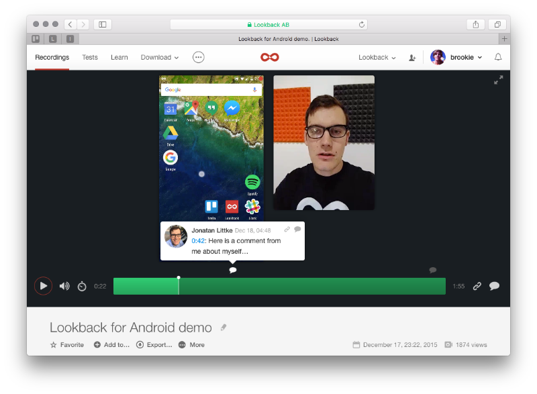Click the Export… button
537x394 pixels.
tap(154, 345)
